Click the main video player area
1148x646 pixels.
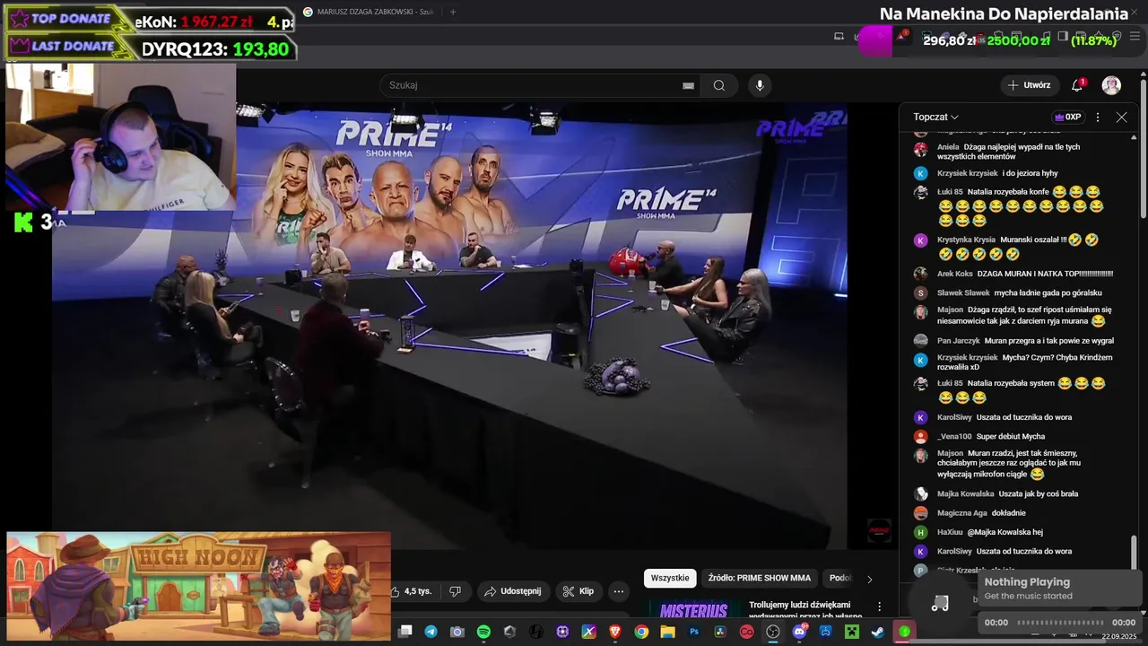[x=448, y=325]
